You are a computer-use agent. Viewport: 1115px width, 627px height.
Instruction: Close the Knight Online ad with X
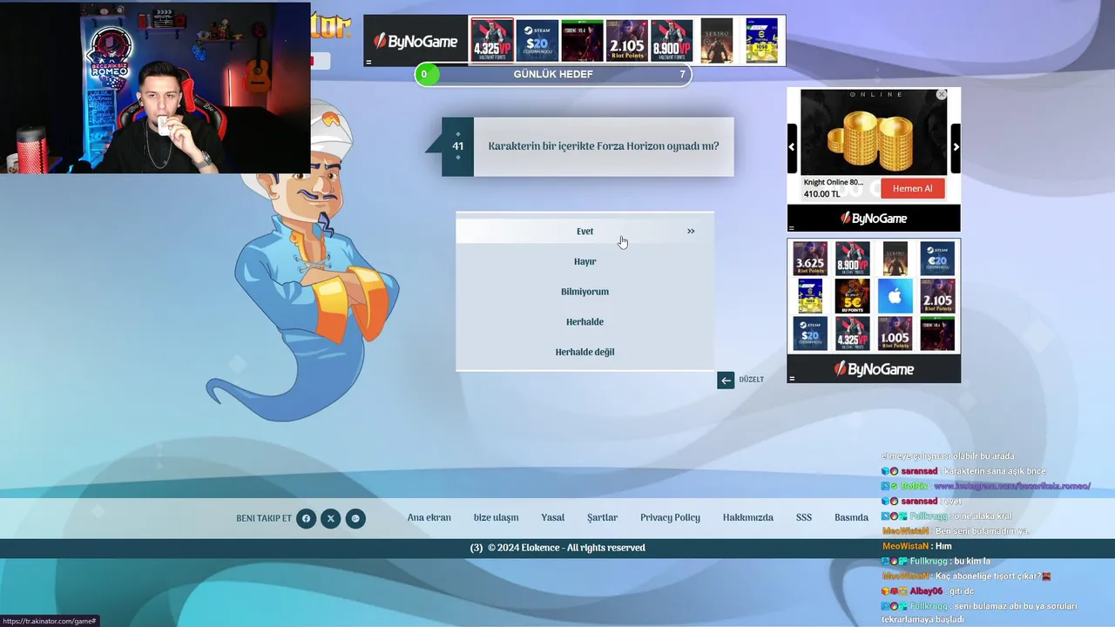coord(942,94)
